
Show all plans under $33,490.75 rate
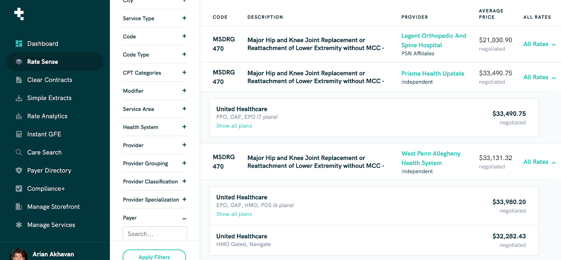coord(234,126)
